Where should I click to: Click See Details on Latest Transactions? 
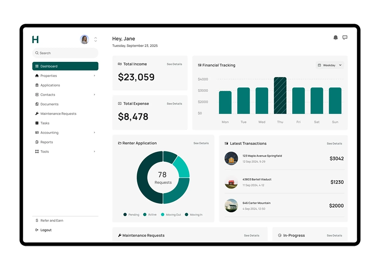pos(334,144)
